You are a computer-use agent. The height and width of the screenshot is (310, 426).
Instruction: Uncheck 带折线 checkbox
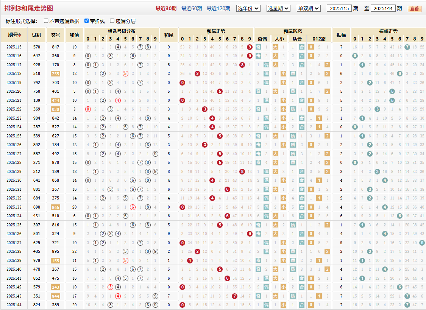tap(86, 21)
